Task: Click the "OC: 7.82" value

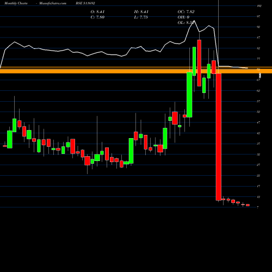Action: pyautogui.click(x=186, y=12)
